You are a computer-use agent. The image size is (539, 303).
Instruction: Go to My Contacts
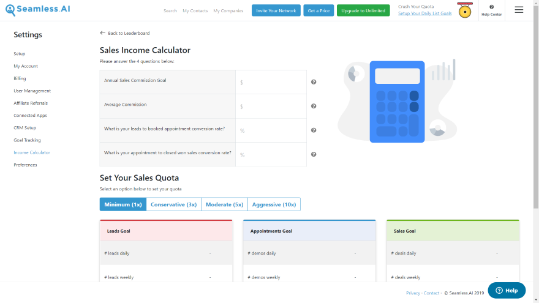click(x=195, y=10)
